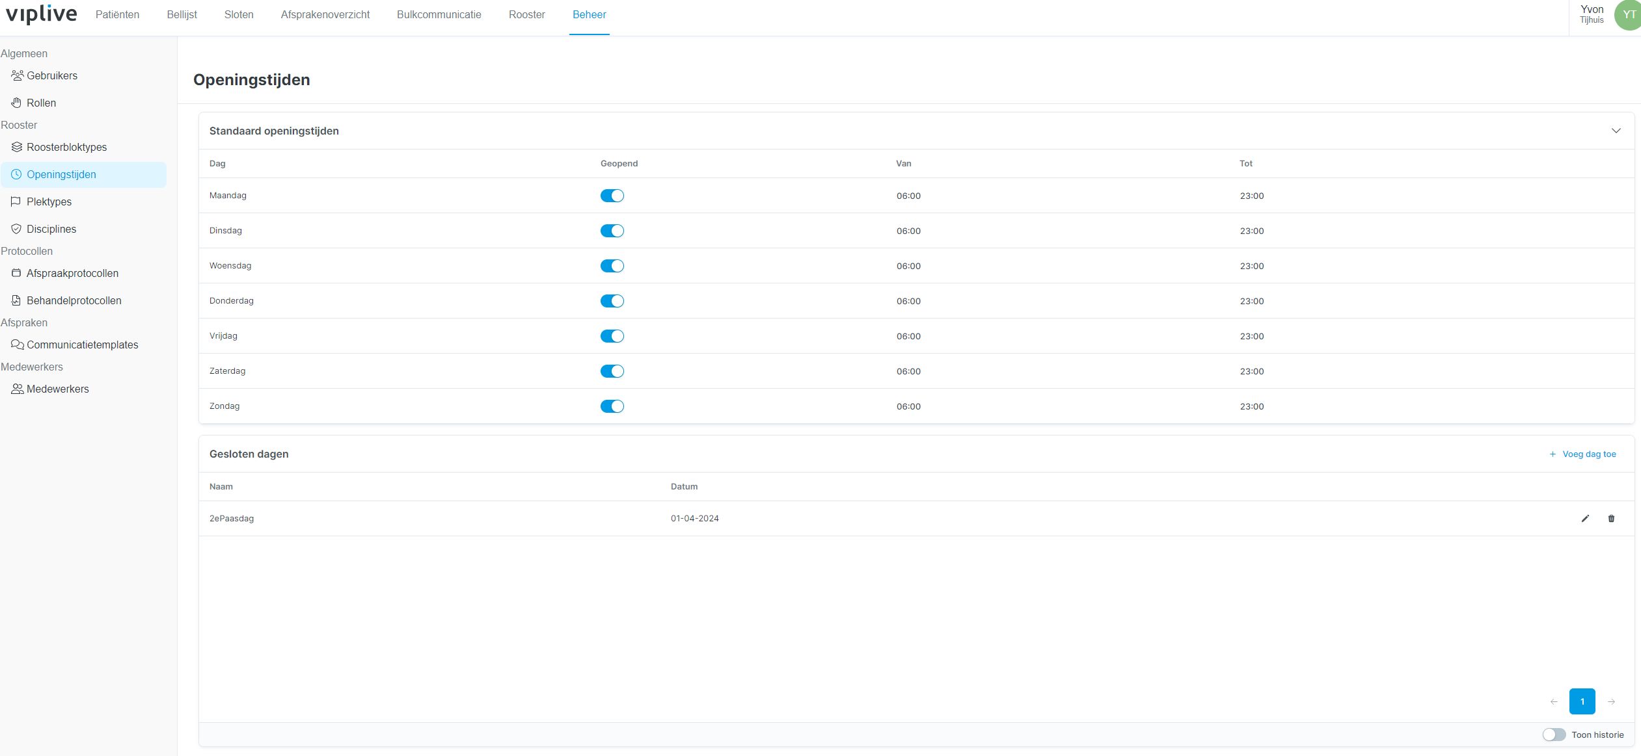This screenshot has height=756, width=1641.
Task: Select the Roosterbloktypes layers icon
Action: [x=16, y=147]
